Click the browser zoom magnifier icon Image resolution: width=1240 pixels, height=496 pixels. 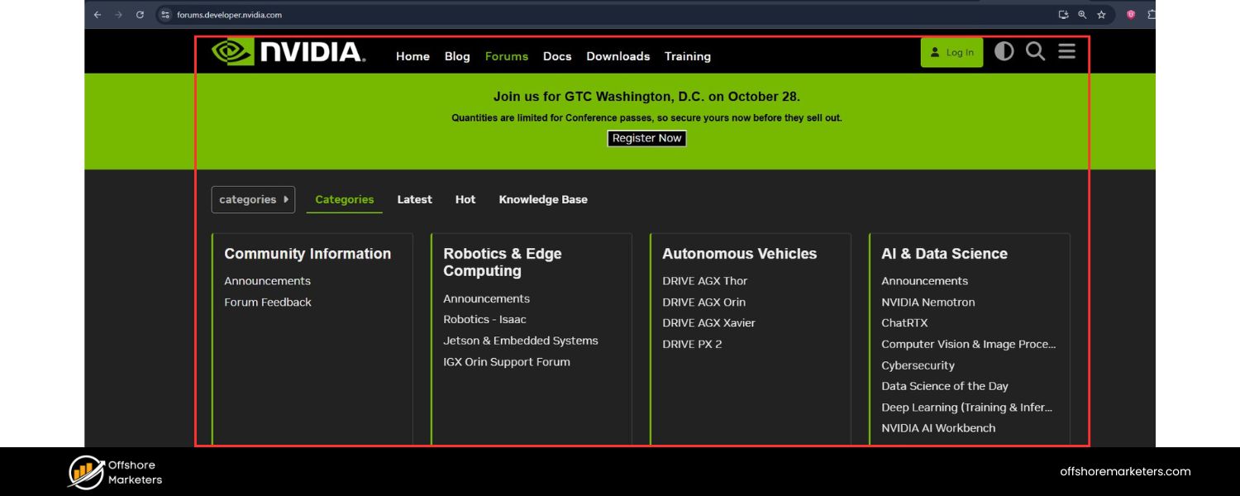[1082, 15]
